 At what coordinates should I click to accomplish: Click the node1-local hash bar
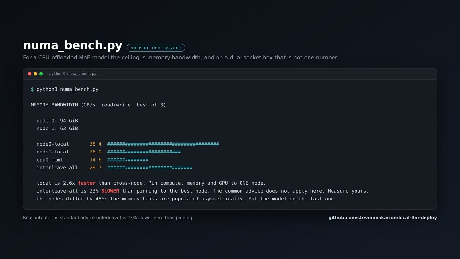(144, 152)
